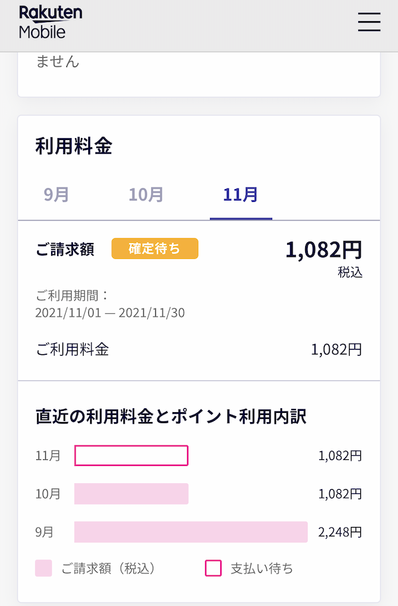Click the 確定待ち status badge
Image resolution: width=398 pixels, height=606 pixels.
point(155,249)
